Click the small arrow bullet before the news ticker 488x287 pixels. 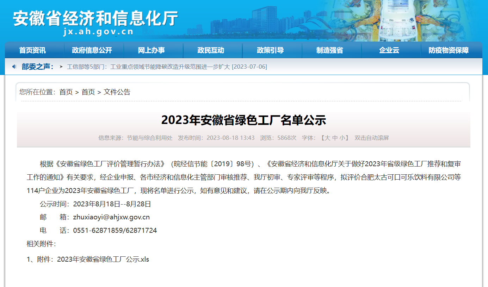coord(61,67)
